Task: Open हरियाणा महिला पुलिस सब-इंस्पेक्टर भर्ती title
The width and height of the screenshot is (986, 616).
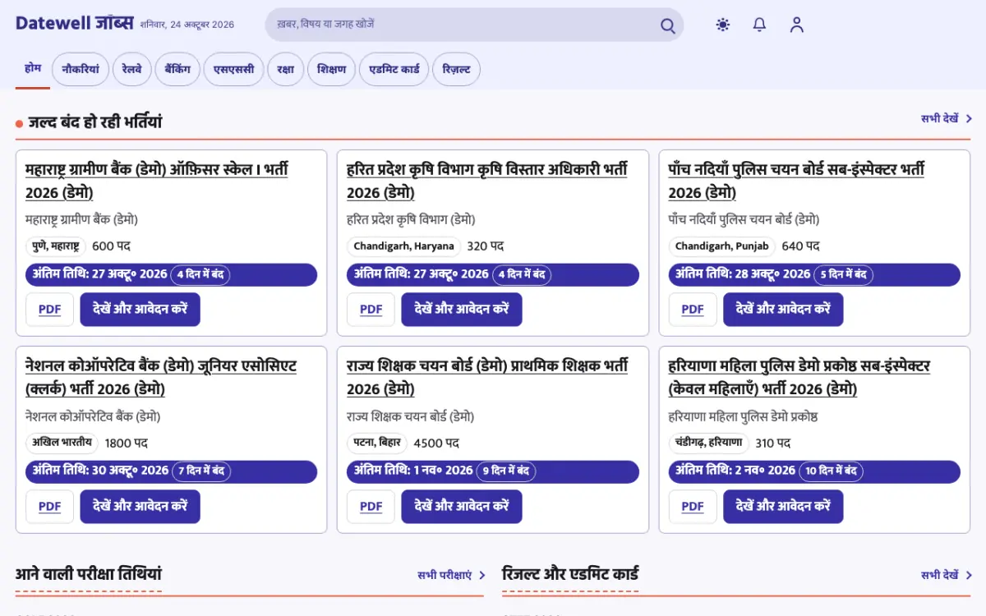Action: (799, 377)
